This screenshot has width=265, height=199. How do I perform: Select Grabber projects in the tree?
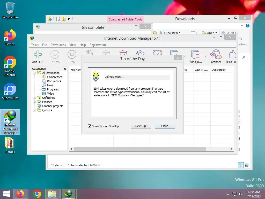(x=53, y=106)
